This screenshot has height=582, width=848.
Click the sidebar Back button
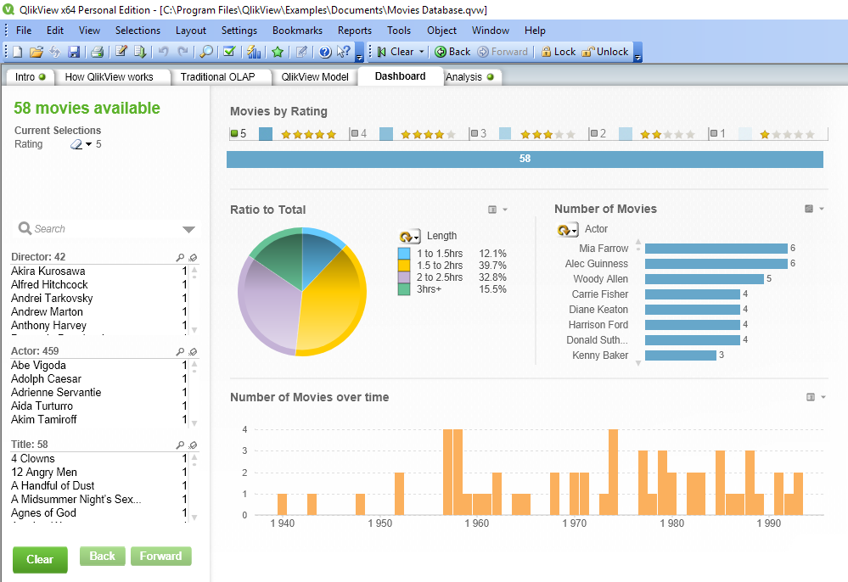(102, 556)
